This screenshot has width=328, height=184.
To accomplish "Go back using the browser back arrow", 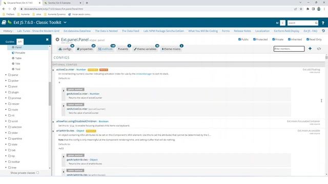I will point(4,9).
